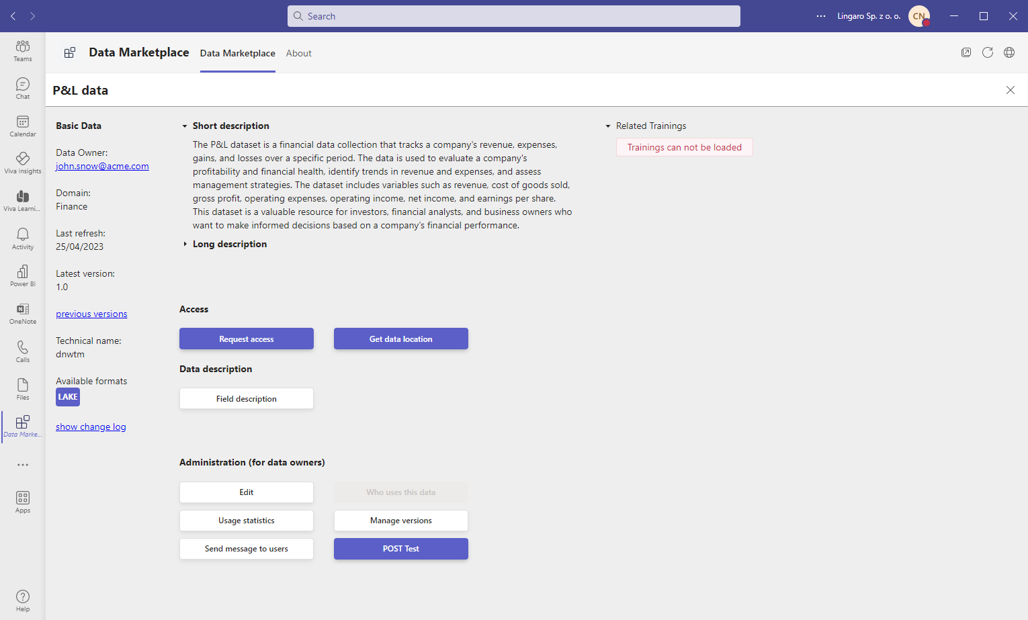Click the POST Test button
1028x620 pixels.
click(x=401, y=549)
